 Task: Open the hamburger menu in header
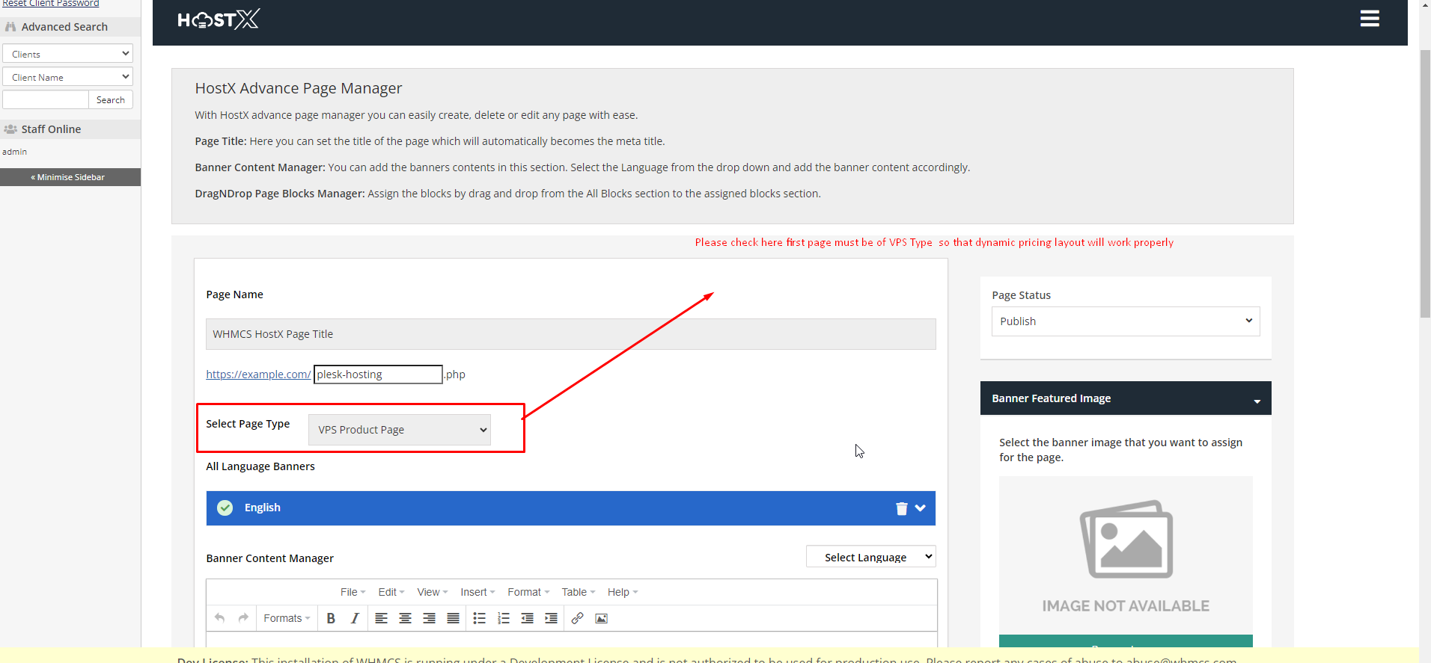click(x=1369, y=19)
